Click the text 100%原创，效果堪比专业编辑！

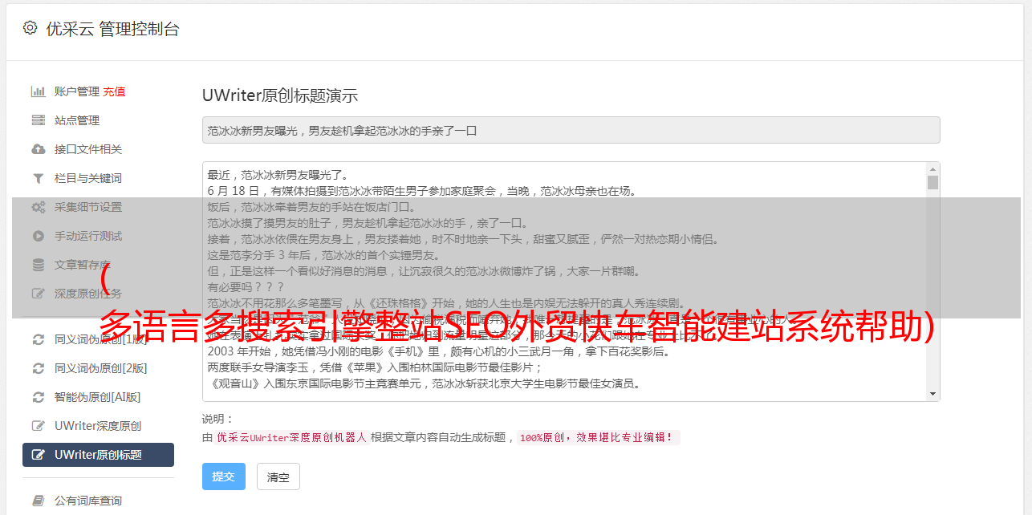pyautogui.click(x=598, y=438)
